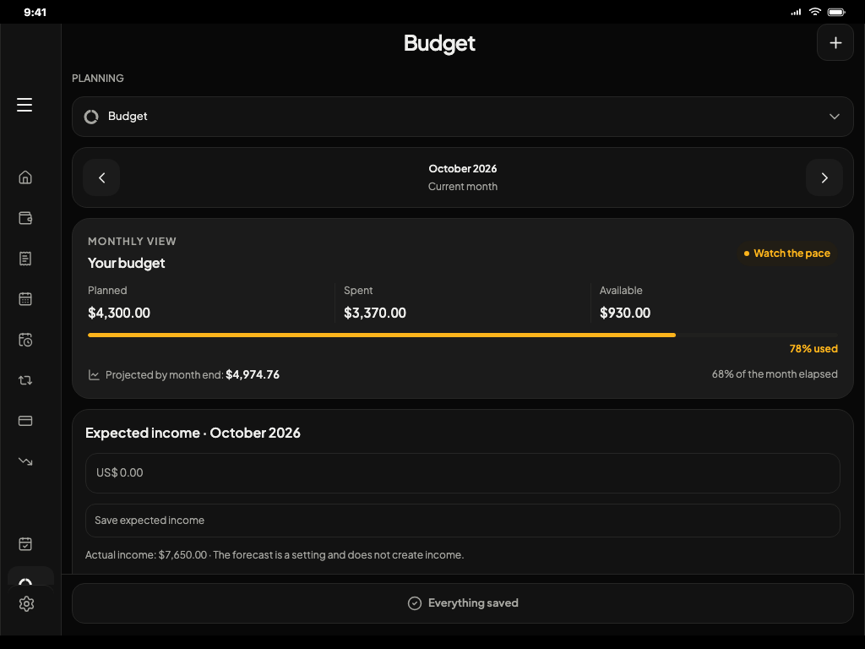Go to Home via sidebar house icon
This screenshot has width=865, height=649.
tap(25, 177)
